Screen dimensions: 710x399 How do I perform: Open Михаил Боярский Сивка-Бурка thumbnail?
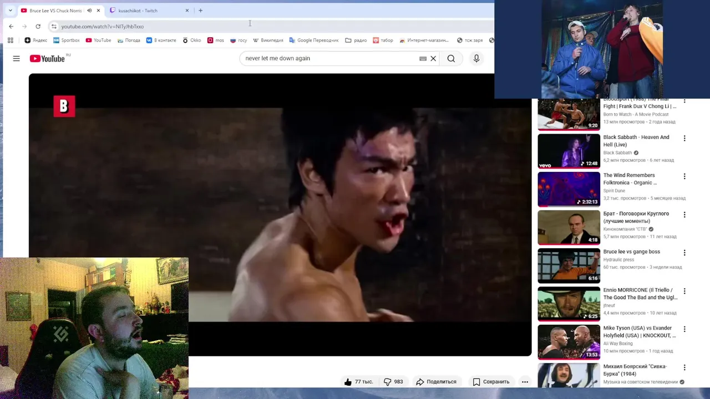click(569, 375)
